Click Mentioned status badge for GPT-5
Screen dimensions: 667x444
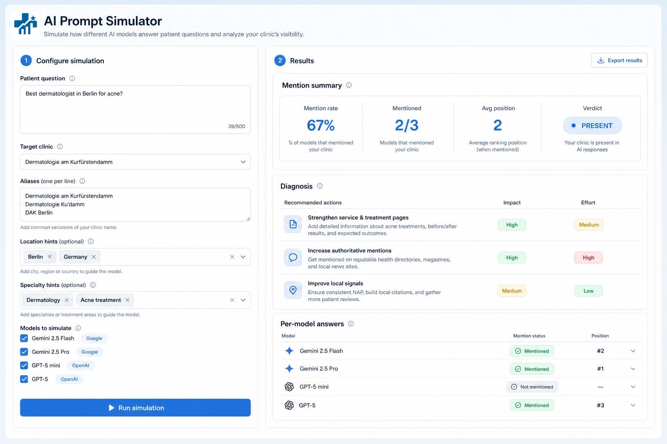(532, 405)
